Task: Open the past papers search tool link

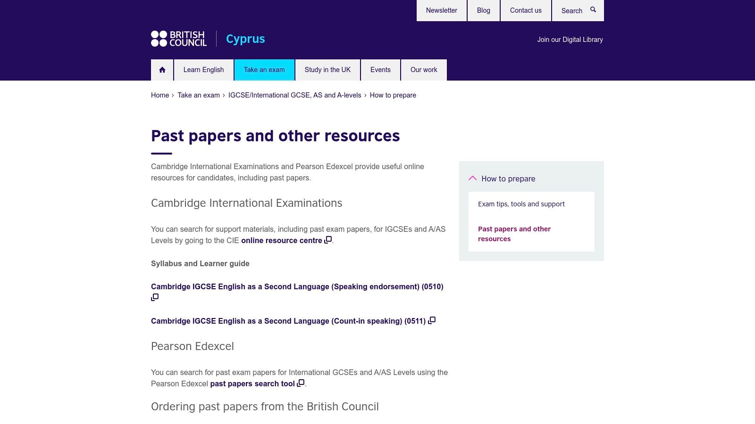Action: click(x=252, y=383)
